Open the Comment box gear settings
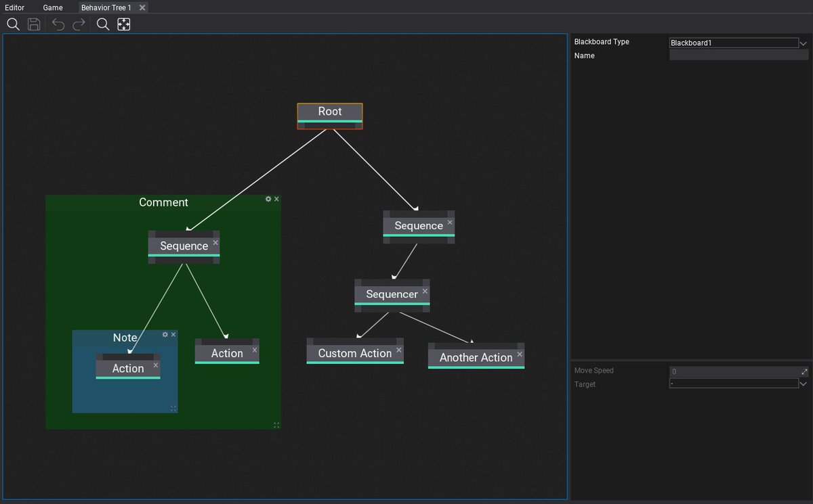The width and height of the screenshot is (813, 504). tap(268, 199)
